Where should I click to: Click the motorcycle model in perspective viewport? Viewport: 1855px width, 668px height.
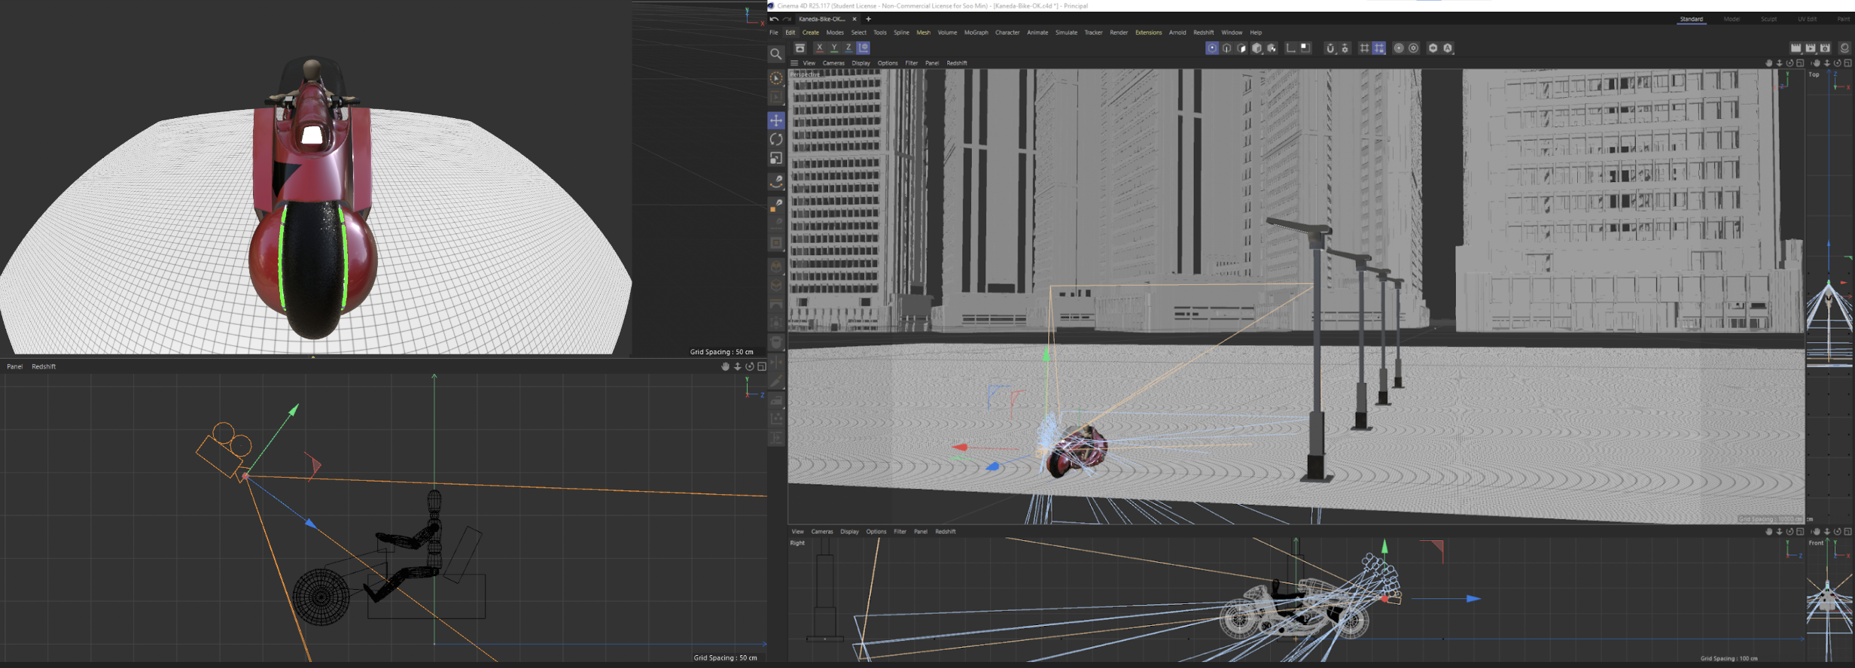1078,451
